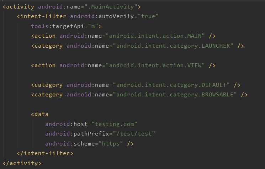Click the targetApi "m" value

[93, 26]
